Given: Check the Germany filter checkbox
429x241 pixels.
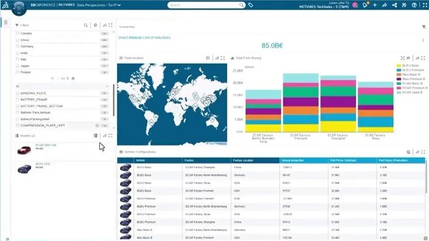Looking at the screenshot, I should pos(18,47).
